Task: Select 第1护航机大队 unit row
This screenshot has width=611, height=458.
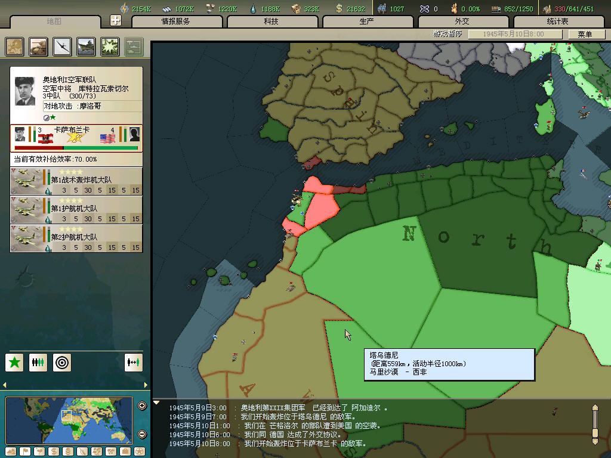Action: pos(76,209)
